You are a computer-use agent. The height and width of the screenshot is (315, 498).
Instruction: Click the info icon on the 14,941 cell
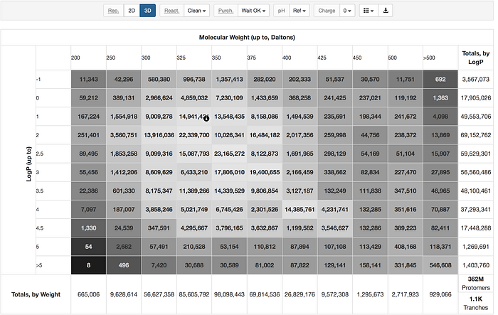click(x=206, y=119)
